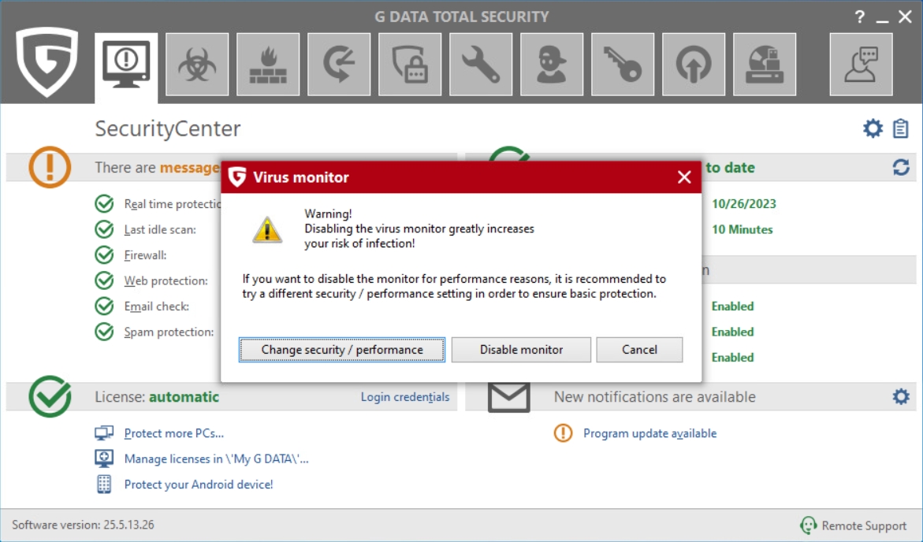Viewport: 923px width, 542px height.
Task: Select the Firewall status label
Action: click(145, 254)
